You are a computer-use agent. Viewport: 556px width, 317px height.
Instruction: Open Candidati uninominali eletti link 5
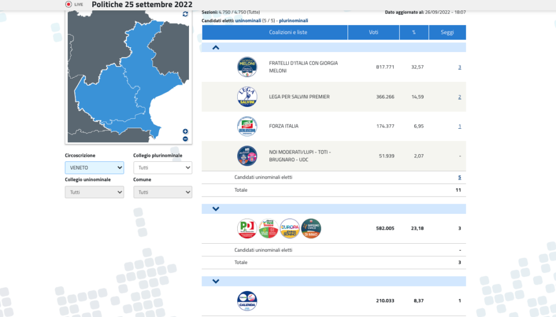click(459, 177)
